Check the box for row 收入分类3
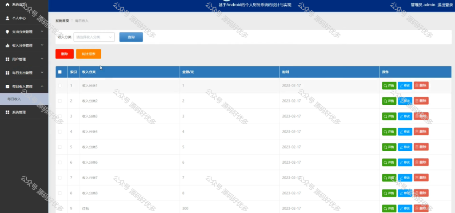This screenshot has width=455, height=213. [x=60, y=116]
